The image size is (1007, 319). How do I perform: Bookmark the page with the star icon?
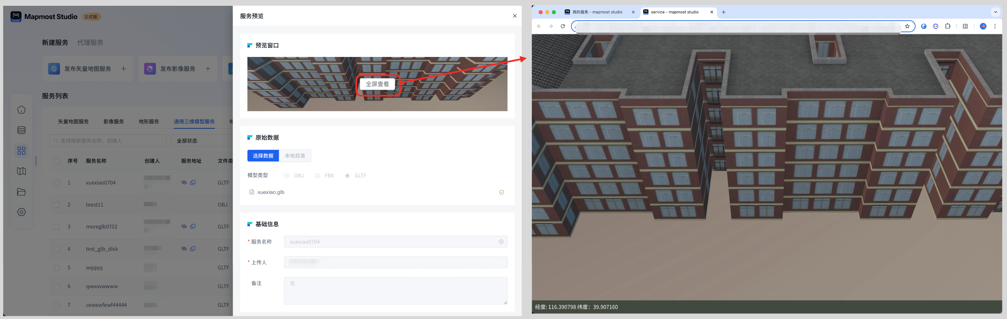[907, 26]
